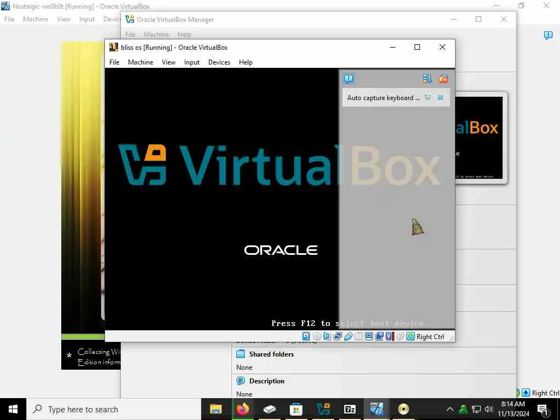Viewport: 560px width, 420px height.
Task: Open File Explorer from the taskbar
Action: click(215, 409)
